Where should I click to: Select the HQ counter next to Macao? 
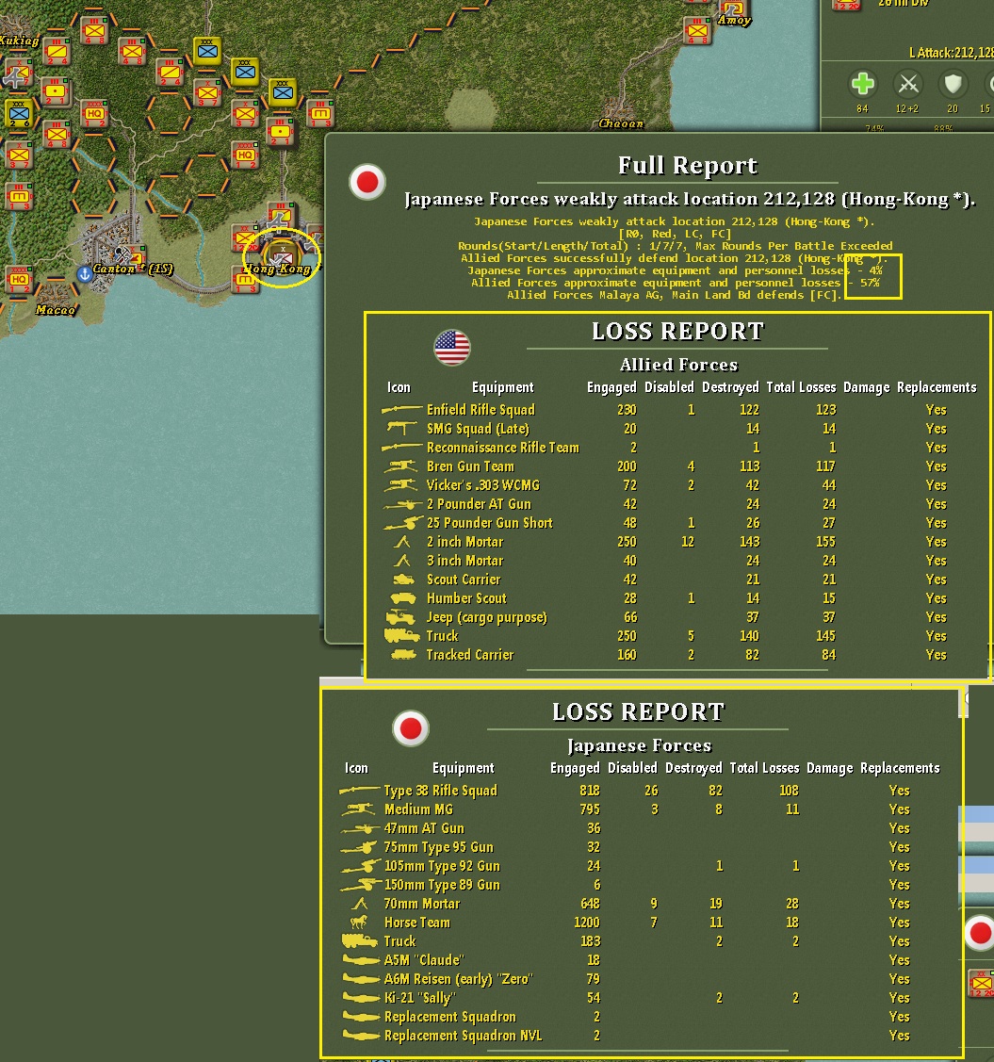pos(18,279)
